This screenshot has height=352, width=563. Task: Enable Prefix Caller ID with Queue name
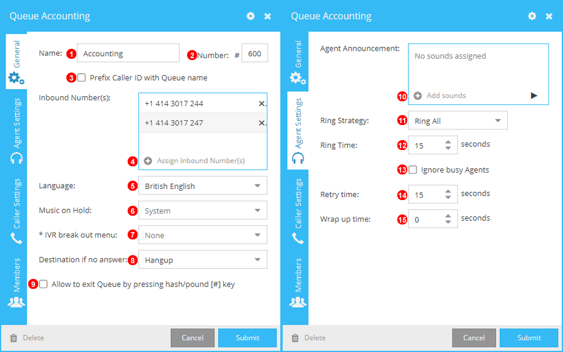pyautogui.click(x=81, y=78)
